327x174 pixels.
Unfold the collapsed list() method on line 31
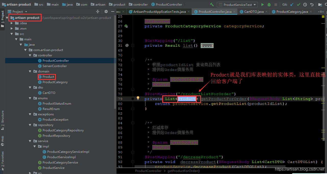pos(207,46)
